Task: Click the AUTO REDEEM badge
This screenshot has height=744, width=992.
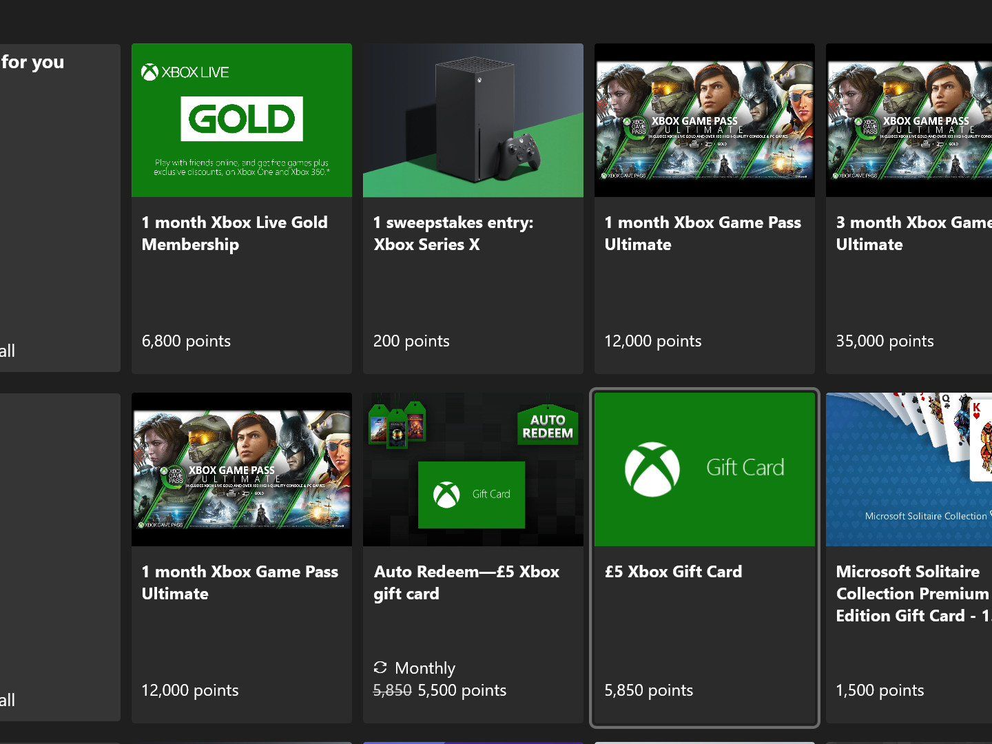Action: point(548,426)
